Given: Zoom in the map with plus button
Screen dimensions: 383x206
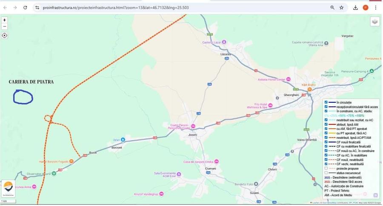Looking at the screenshot, I should (x=4, y=20).
